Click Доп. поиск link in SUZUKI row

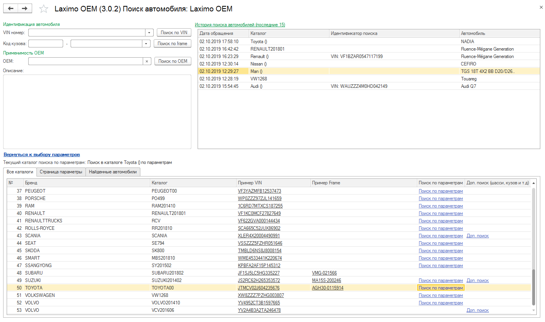click(478, 280)
